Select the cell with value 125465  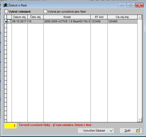(122, 21)
